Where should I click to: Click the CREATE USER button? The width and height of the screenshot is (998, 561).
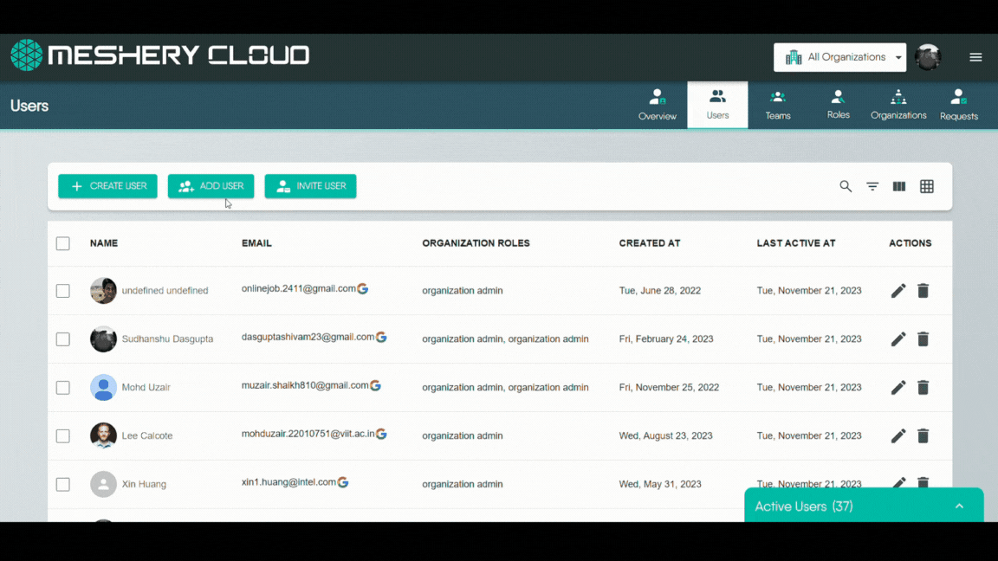click(107, 186)
